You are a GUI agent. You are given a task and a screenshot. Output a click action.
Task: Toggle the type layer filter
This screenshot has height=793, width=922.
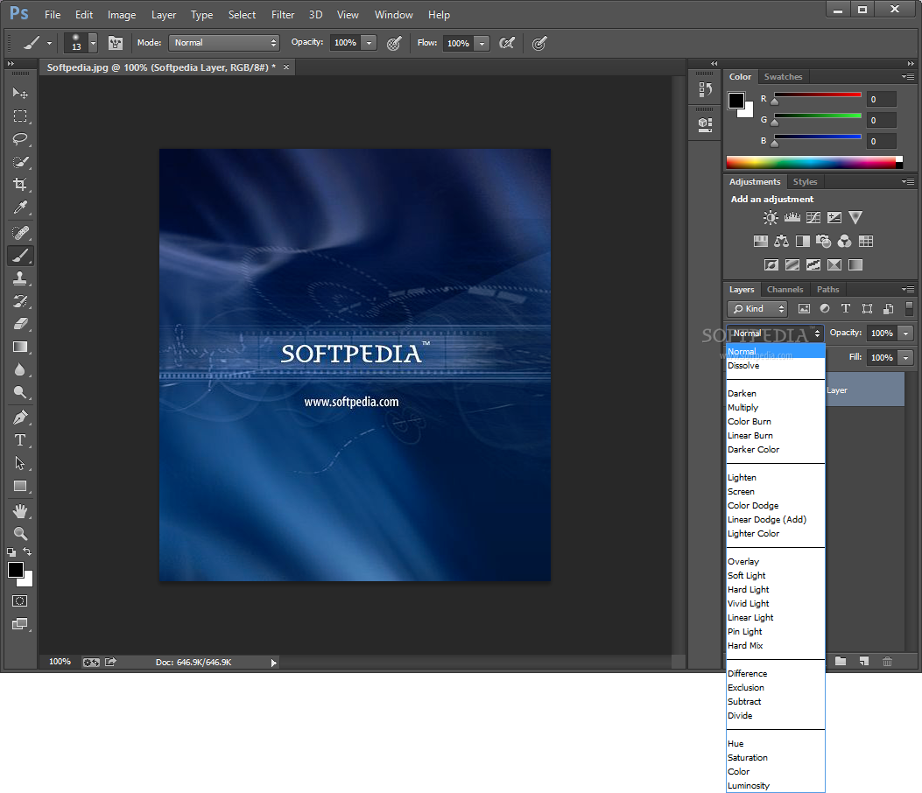846,309
